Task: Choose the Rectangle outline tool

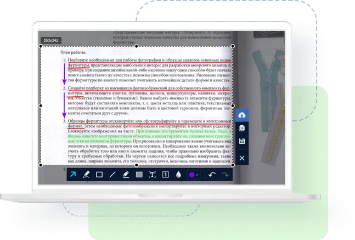Action: point(99,175)
